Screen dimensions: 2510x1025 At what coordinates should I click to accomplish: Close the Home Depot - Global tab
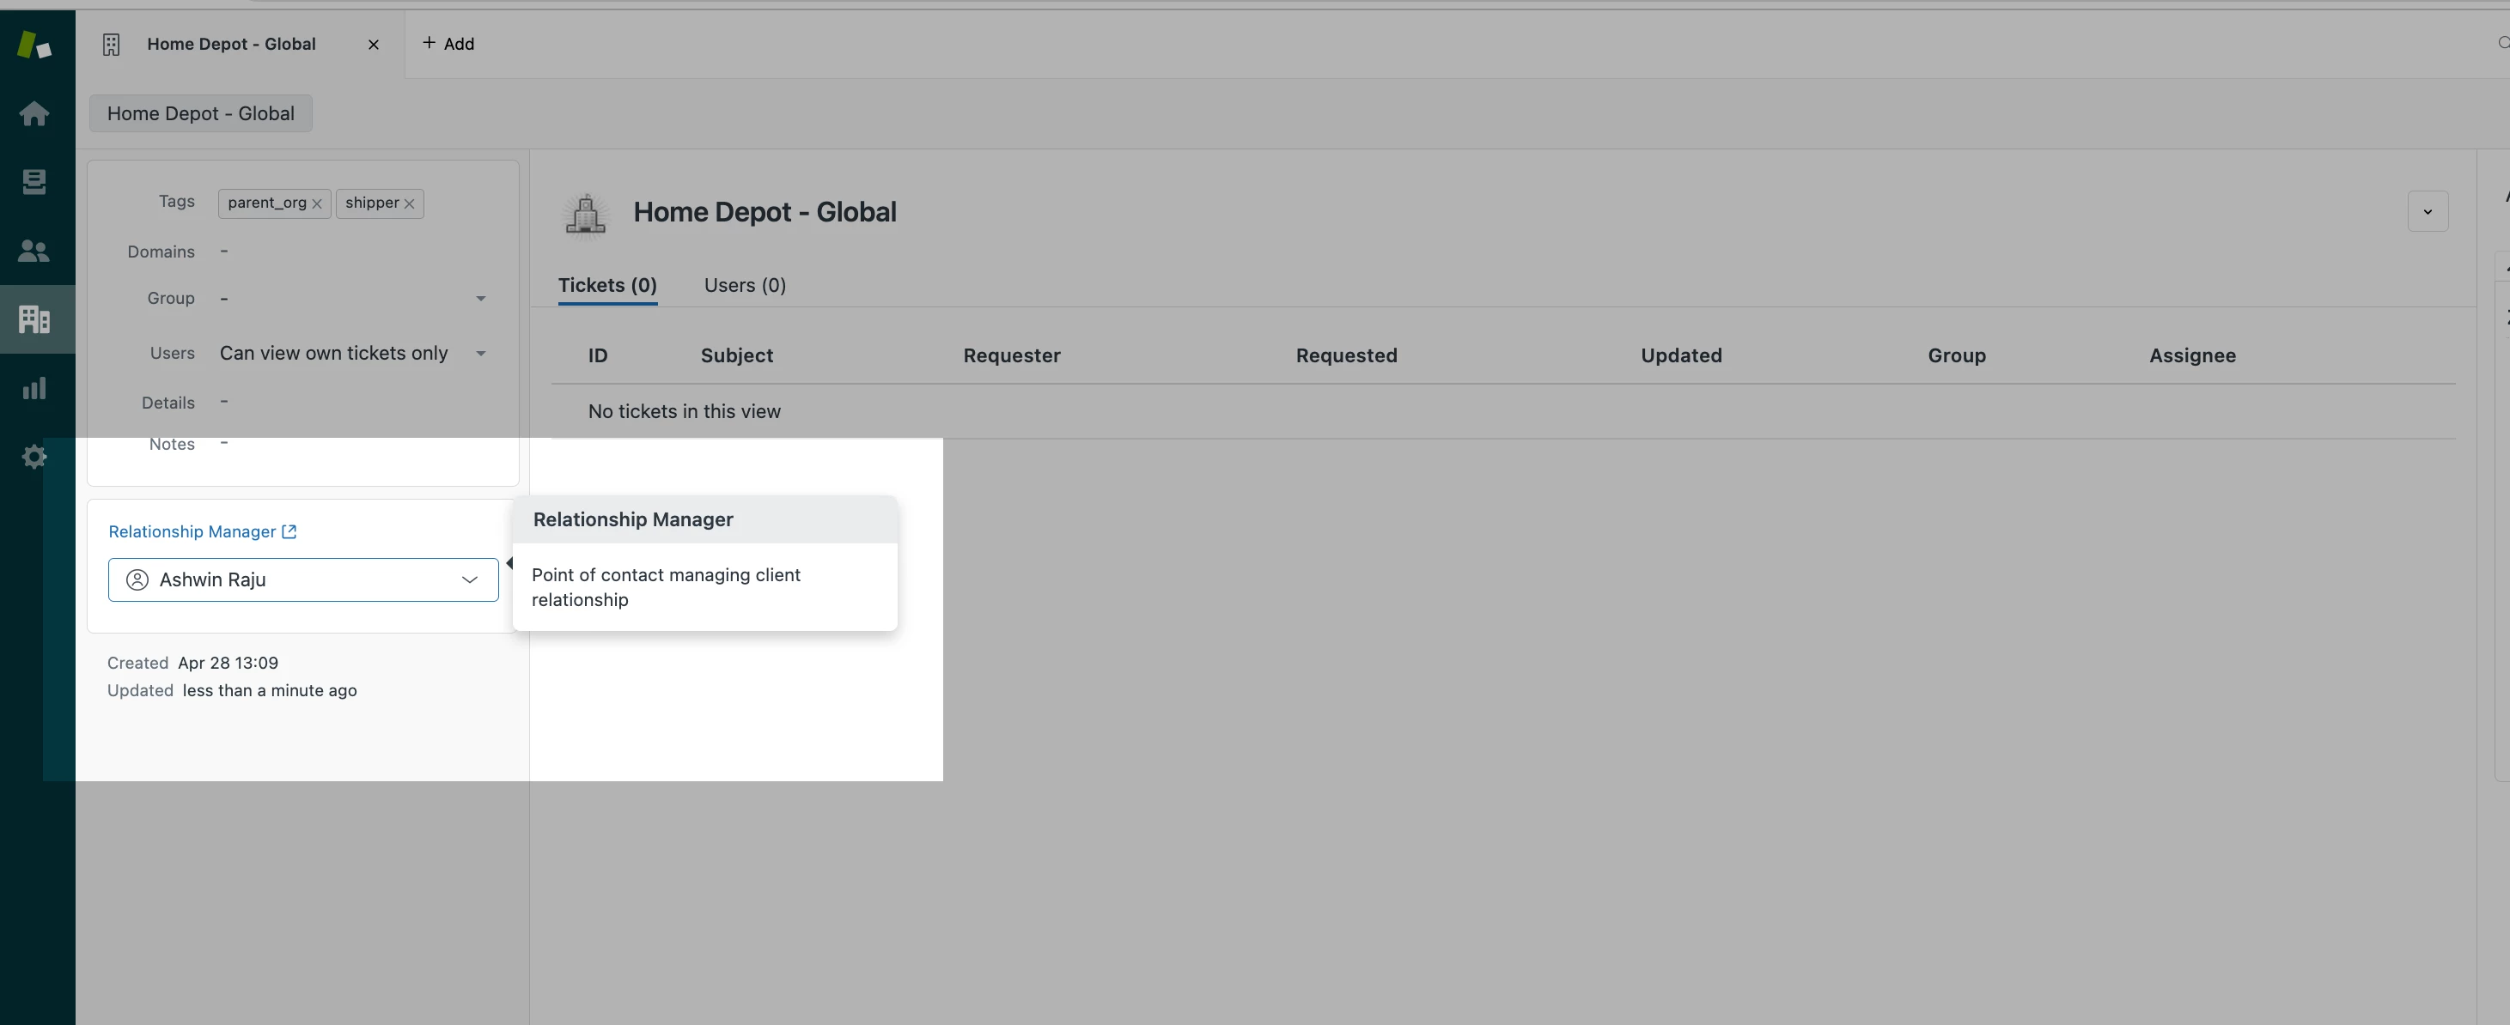coord(373,45)
